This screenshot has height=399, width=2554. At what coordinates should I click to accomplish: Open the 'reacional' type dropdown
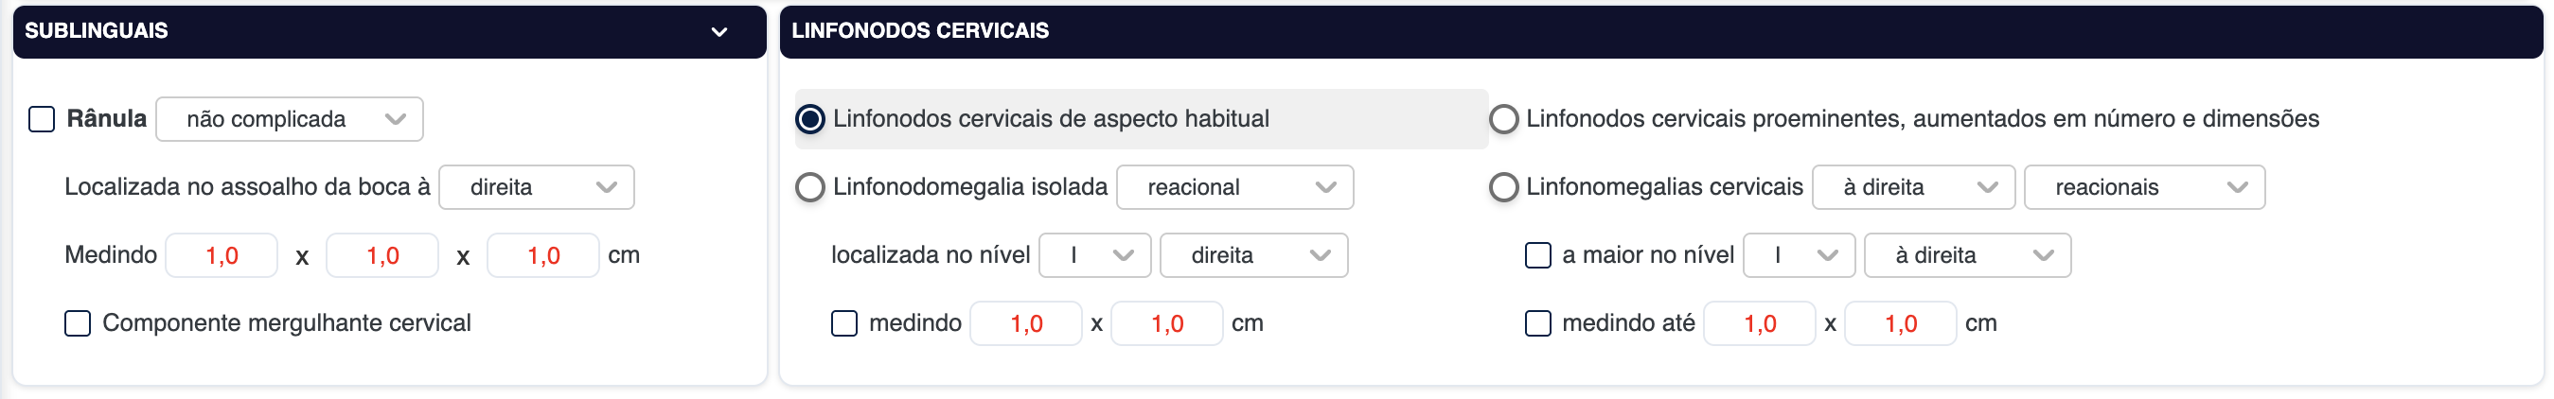[1234, 187]
